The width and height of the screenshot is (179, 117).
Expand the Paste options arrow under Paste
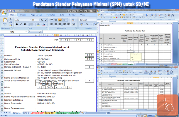[5, 26]
